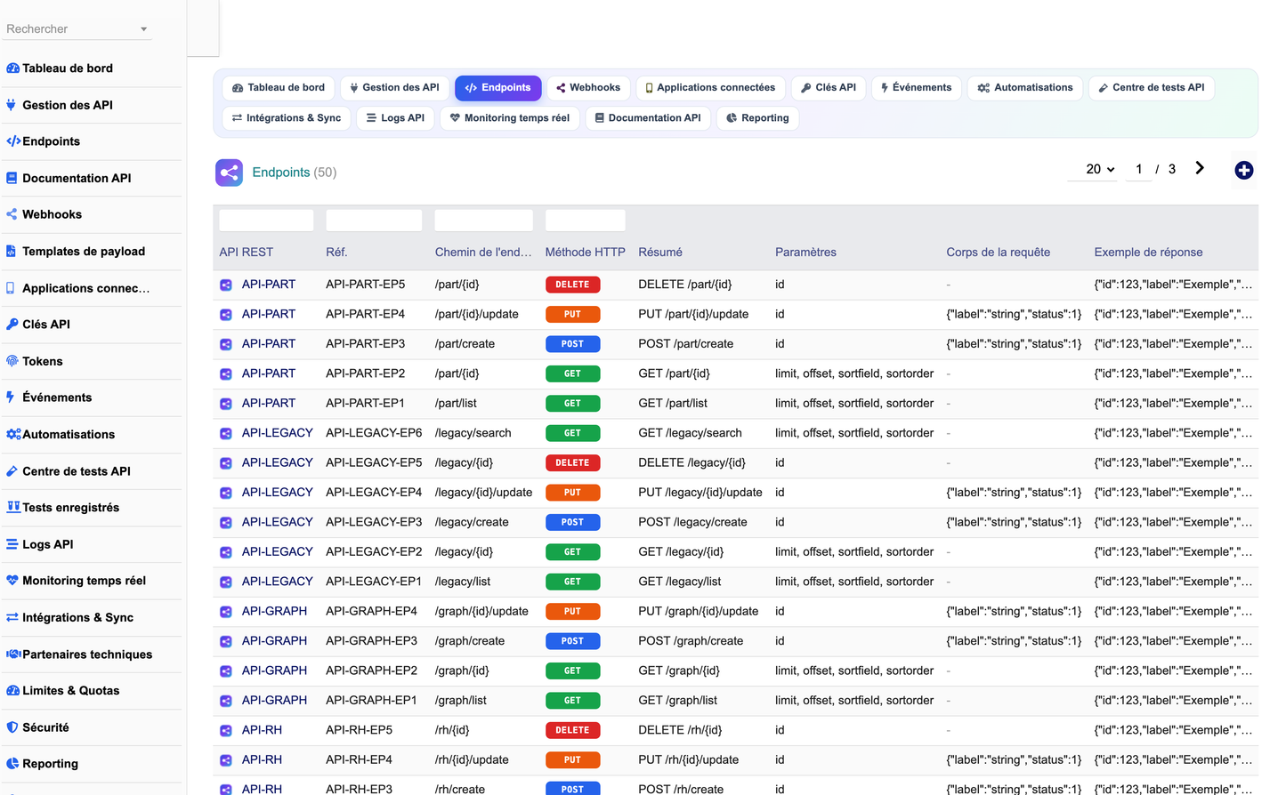Sort by Corps de la requête column

pyautogui.click(x=998, y=253)
